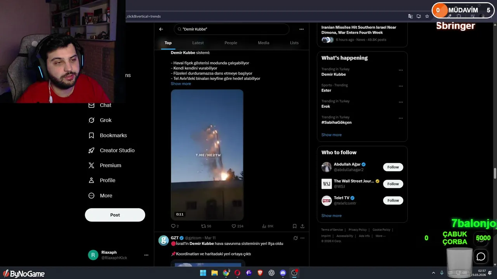Open Profile from sidebar
497x279 pixels.
102,180
